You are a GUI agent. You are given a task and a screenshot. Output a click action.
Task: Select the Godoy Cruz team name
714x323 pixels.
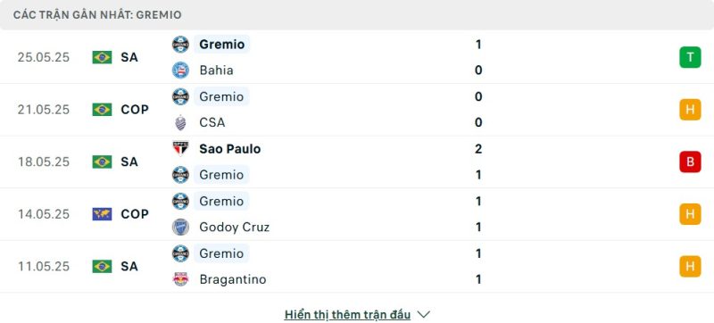click(235, 227)
